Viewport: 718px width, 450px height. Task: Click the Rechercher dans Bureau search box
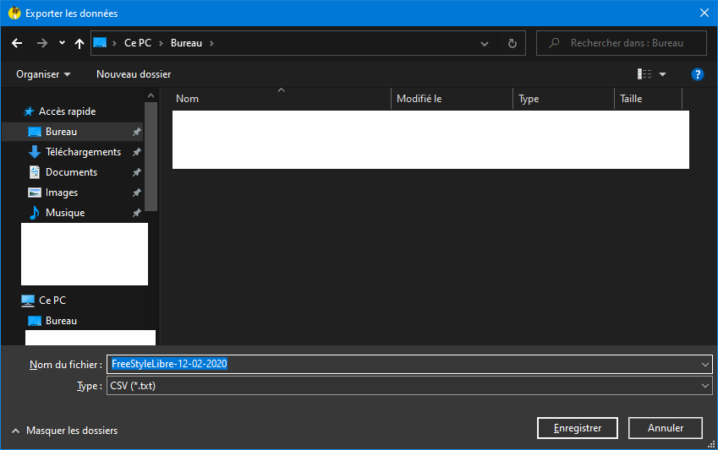(626, 43)
